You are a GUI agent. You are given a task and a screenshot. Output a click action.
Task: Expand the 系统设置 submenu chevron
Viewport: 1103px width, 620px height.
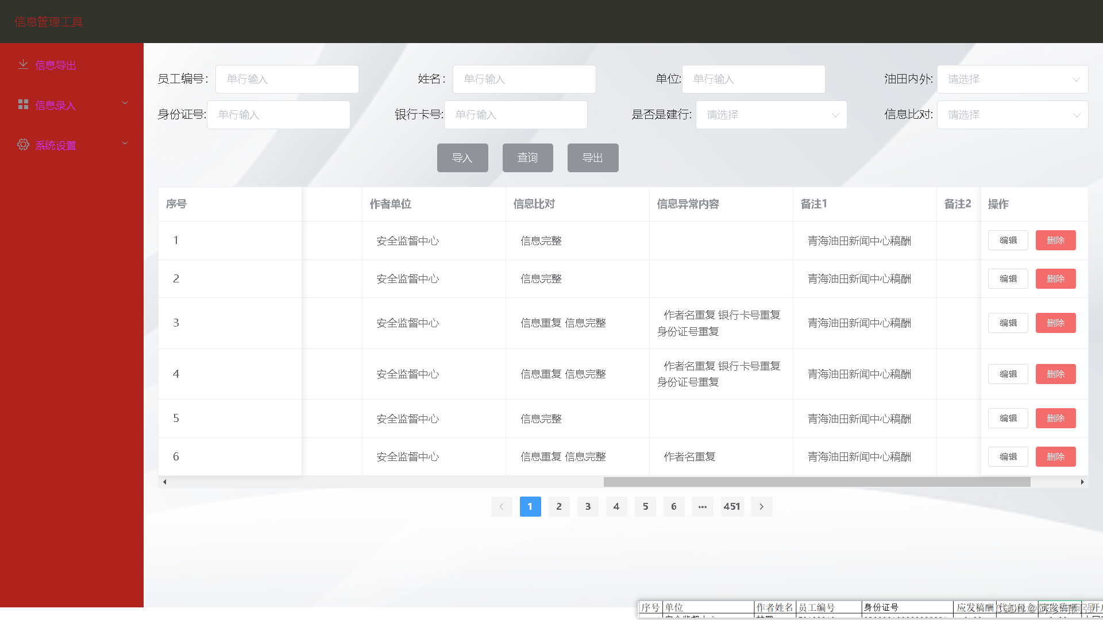[125, 144]
